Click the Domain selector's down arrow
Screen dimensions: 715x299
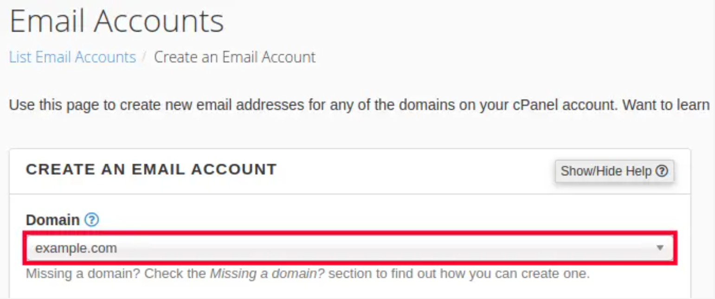[x=660, y=248]
